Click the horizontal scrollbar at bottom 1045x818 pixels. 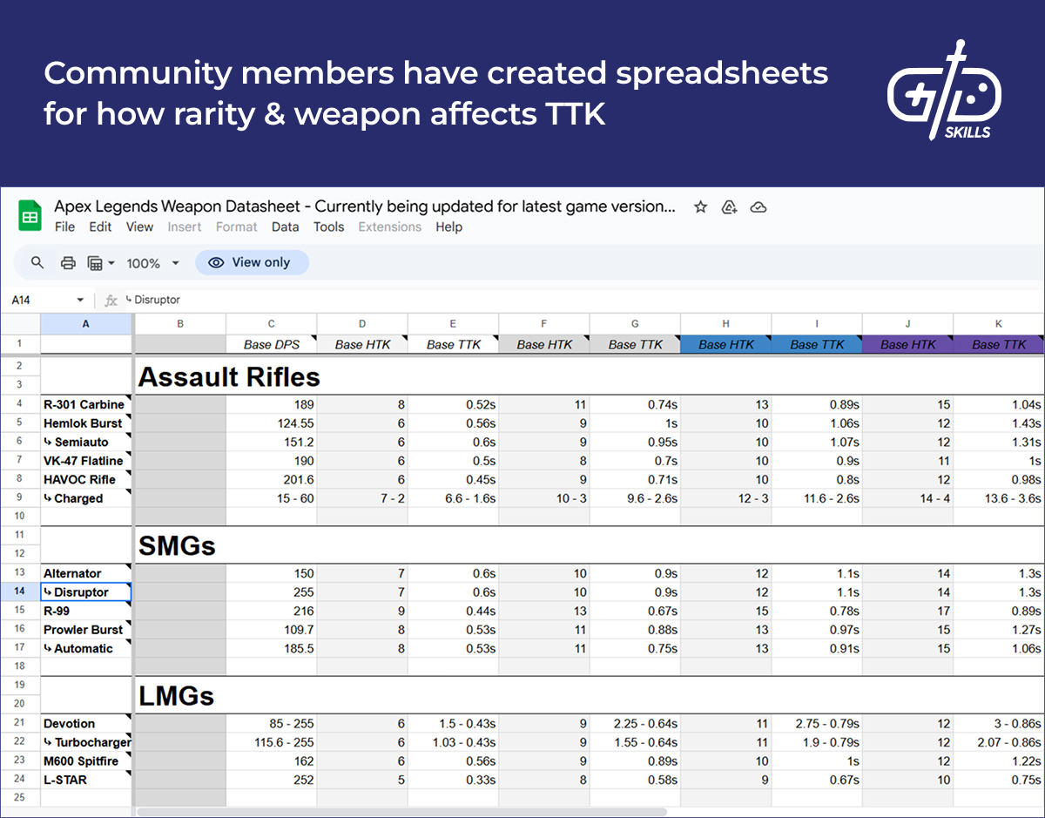[401, 812]
